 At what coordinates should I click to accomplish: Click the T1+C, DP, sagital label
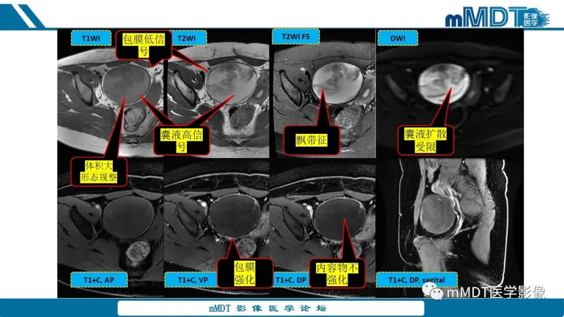pos(417,280)
